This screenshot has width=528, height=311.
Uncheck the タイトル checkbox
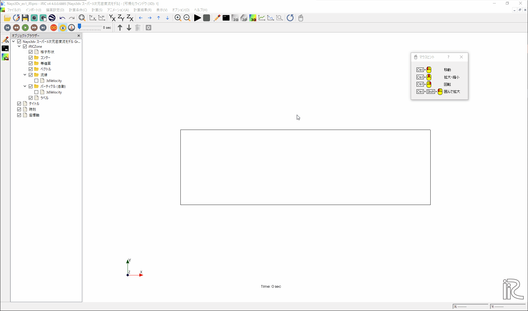19,104
